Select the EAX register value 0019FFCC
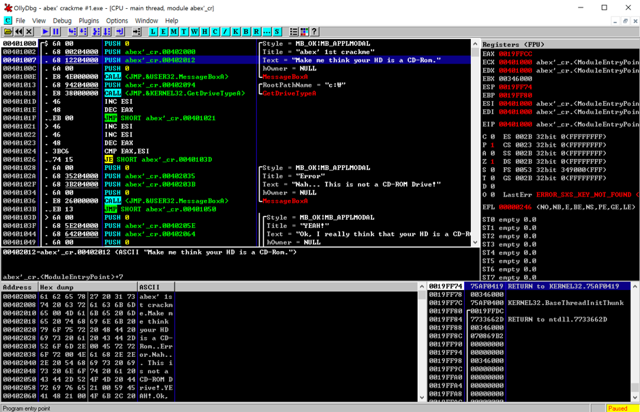The image size is (640, 412). click(x=515, y=54)
